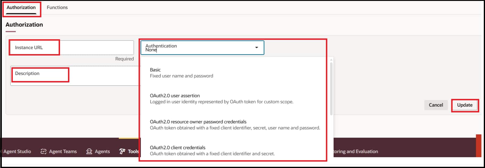Click the dropdown list scrollbar
Viewport: 485px width, 168px height.
coord(331,88)
